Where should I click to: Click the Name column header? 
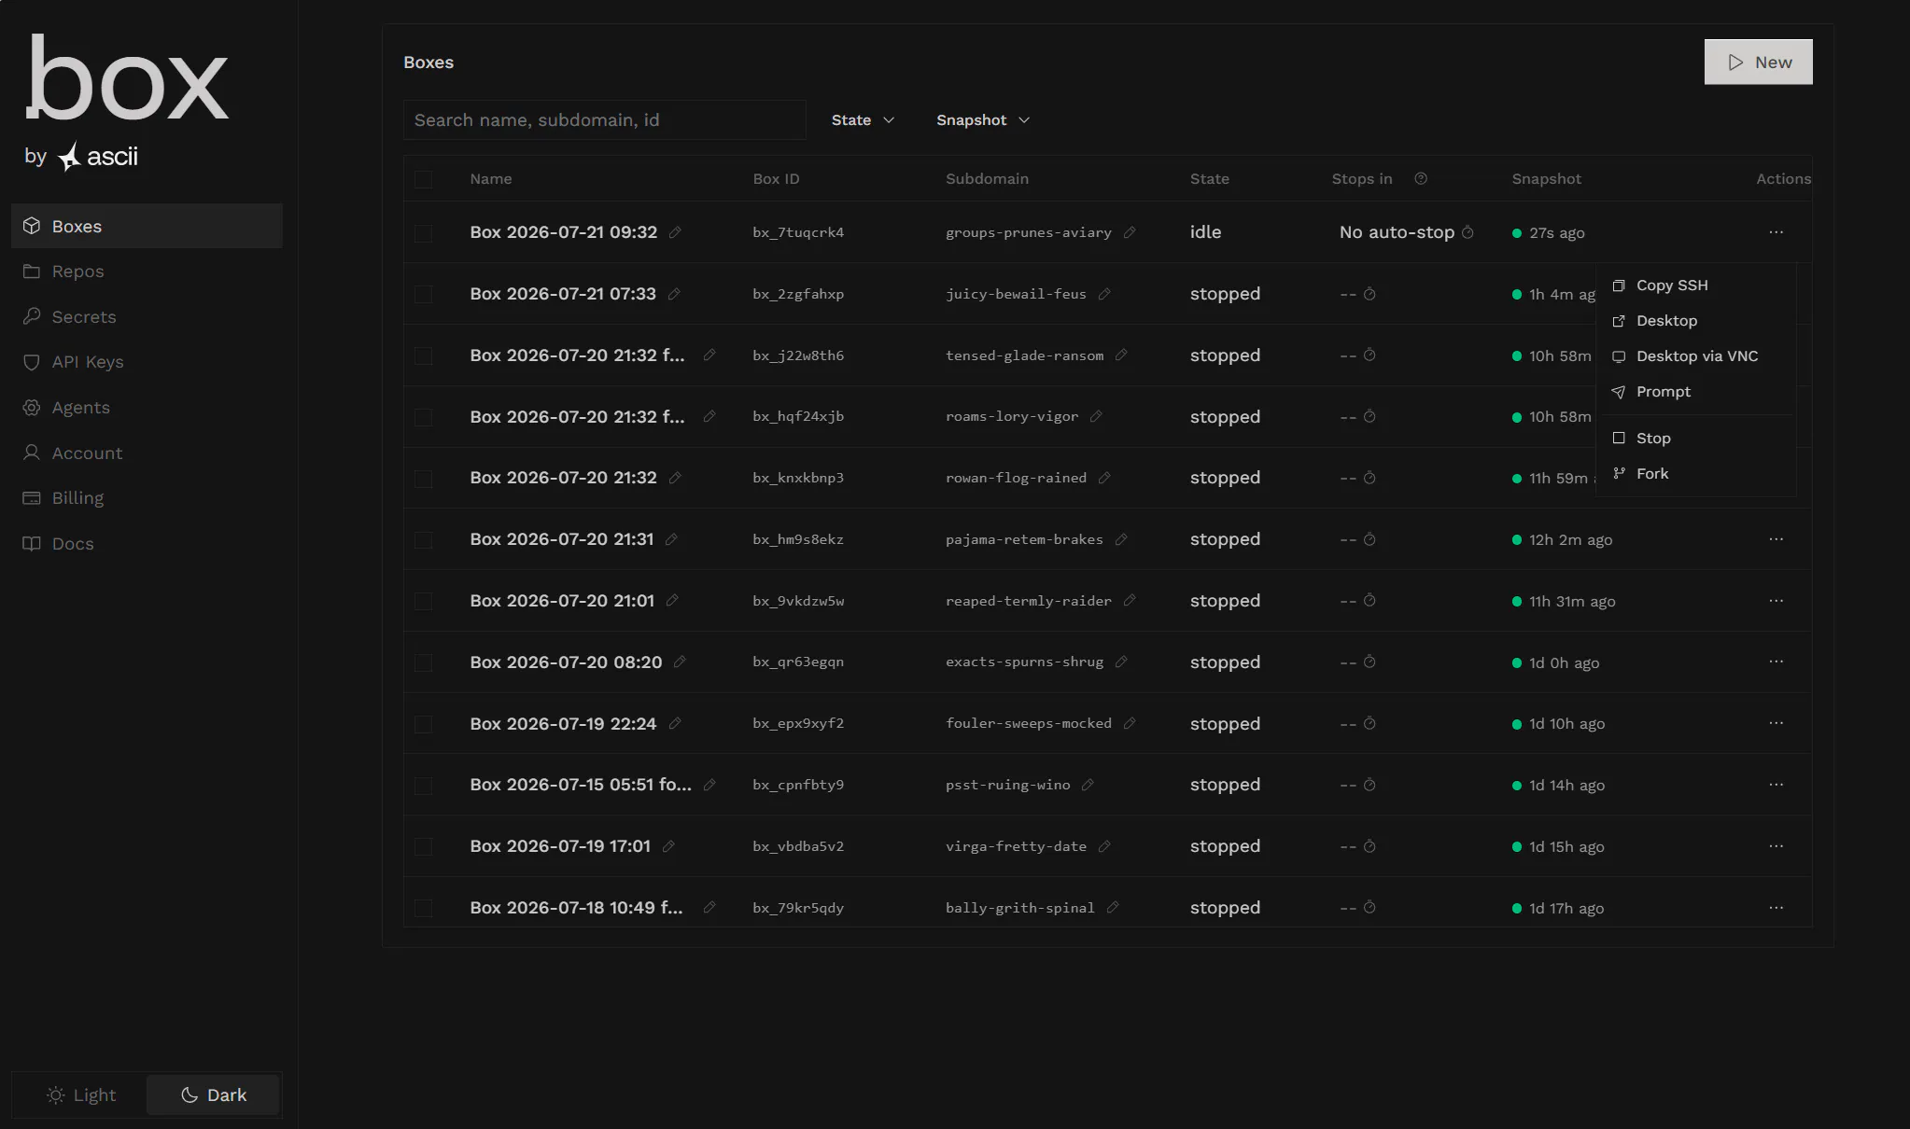click(x=491, y=179)
